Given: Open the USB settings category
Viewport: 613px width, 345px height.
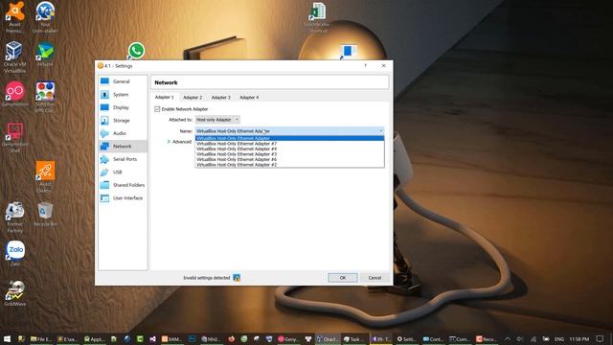Looking at the screenshot, I should click(x=123, y=172).
